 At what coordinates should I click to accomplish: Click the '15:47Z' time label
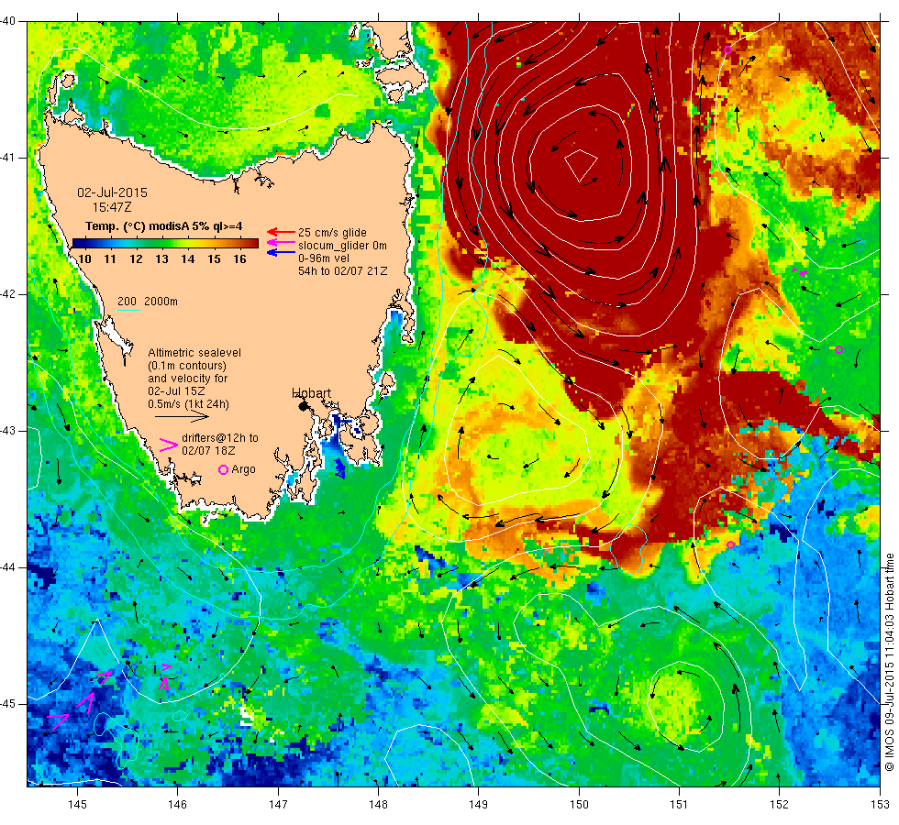pyautogui.click(x=112, y=207)
